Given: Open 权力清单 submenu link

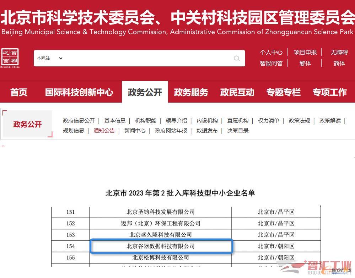Looking at the screenshot, I should tap(269, 121).
